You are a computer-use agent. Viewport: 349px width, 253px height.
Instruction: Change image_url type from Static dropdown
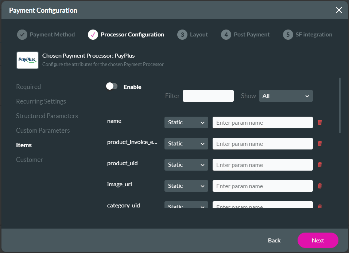186,186
